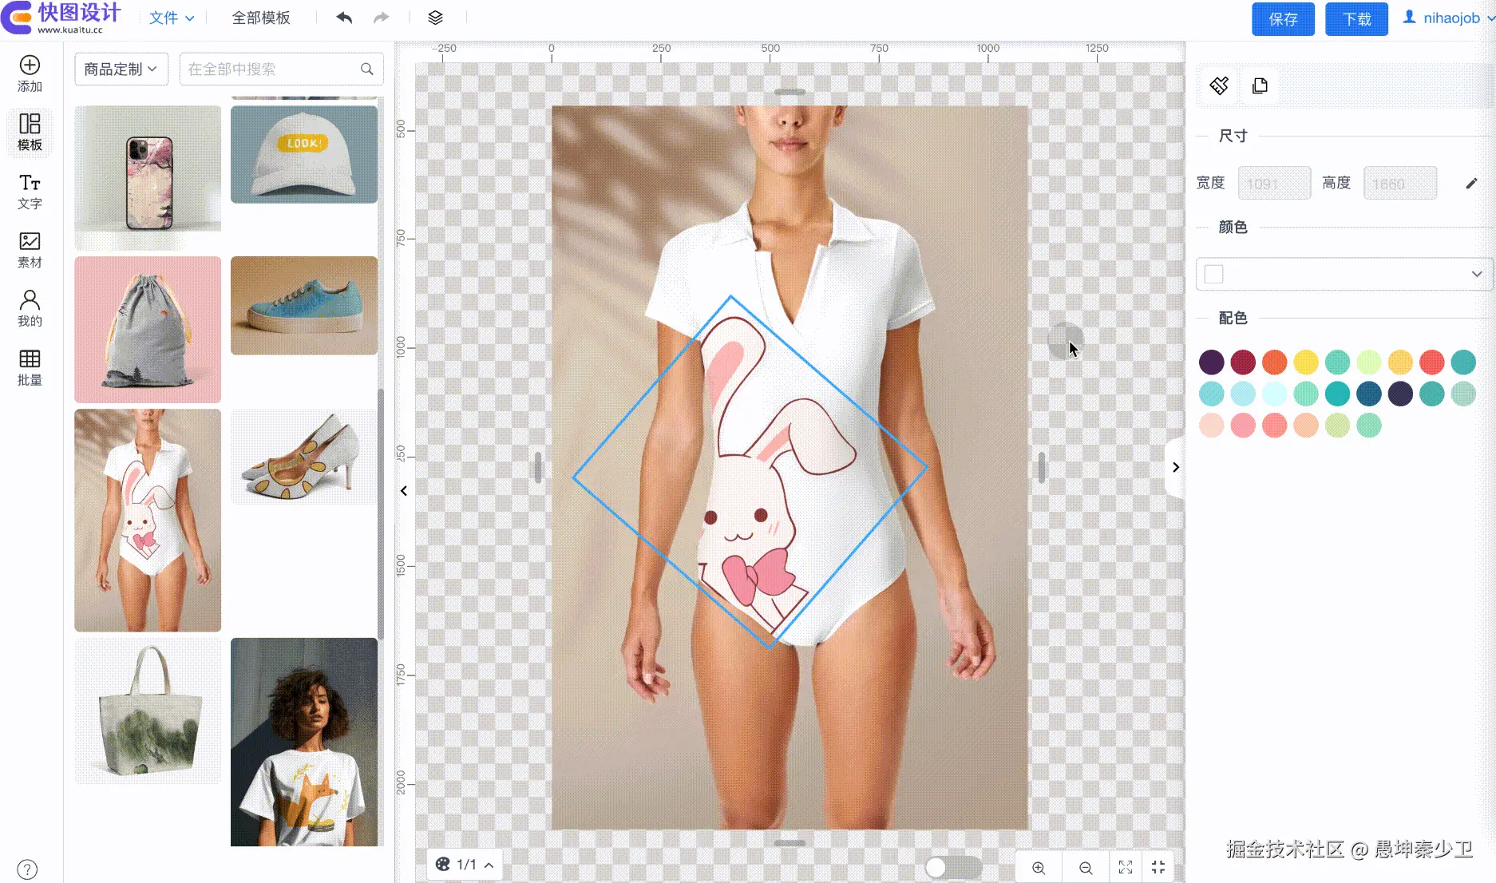Click the 下载 download button
Viewport: 1496px width, 883px height.
[x=1356, y=19]
